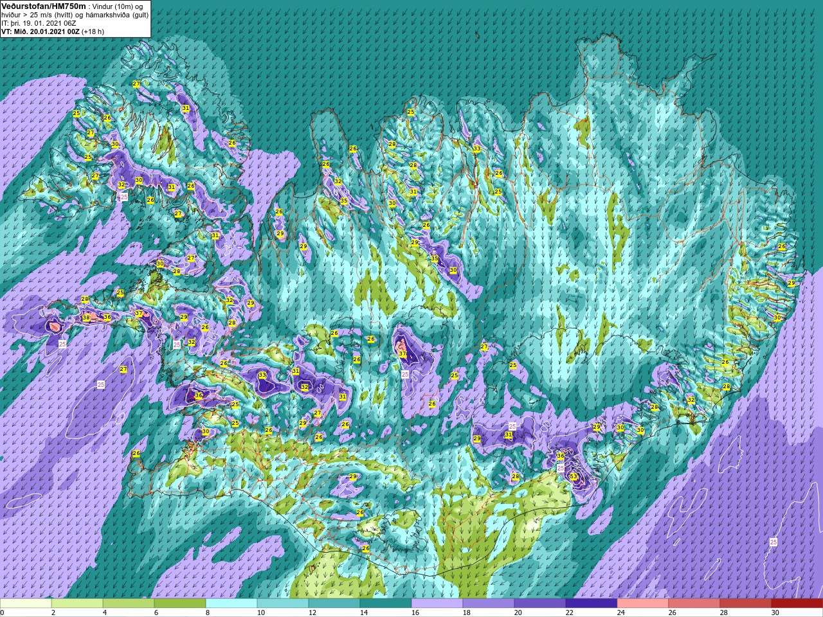Pick the light yellow-green 2–4 m/s legend swatch
Viewport: 823px width, 617px height.
(x=77, y=604)
